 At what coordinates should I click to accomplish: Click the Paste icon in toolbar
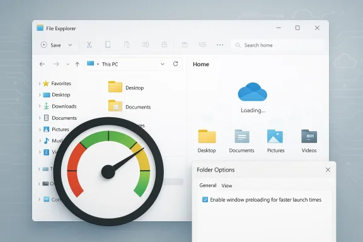pos(127,45)
